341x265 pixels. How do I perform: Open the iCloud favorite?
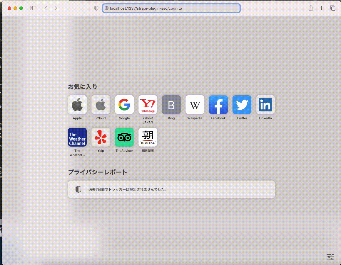point(101,105)
